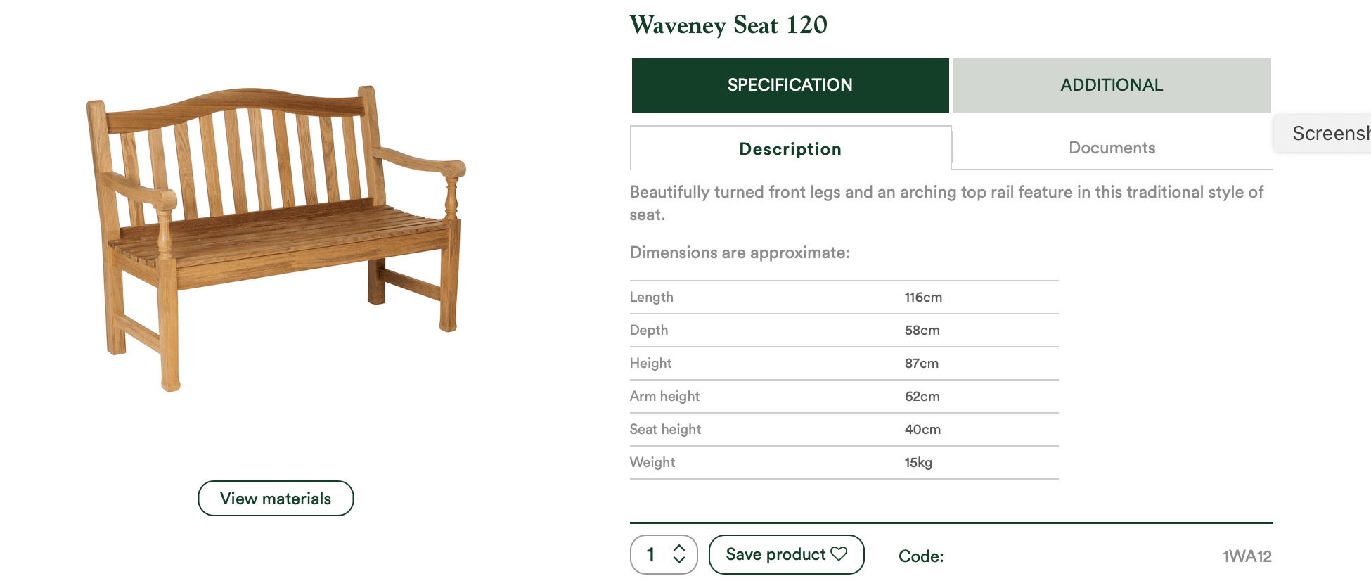Increase quantity with the up arrow
Image resolution: width=1371 pixels, height=588 pixels.
click(x=679, y=548)
